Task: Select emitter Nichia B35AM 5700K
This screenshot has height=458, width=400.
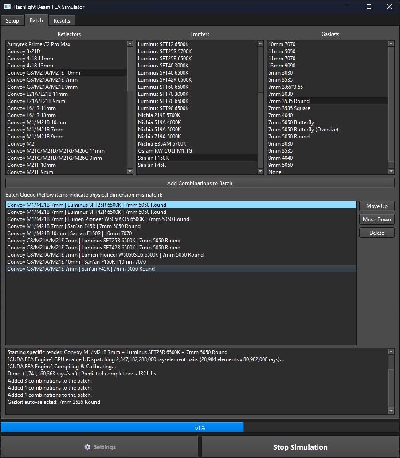Action: [197, 144]
